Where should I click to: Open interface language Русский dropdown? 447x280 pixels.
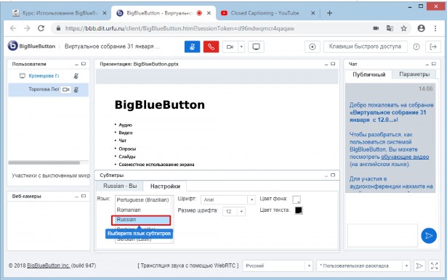[278, 265]
